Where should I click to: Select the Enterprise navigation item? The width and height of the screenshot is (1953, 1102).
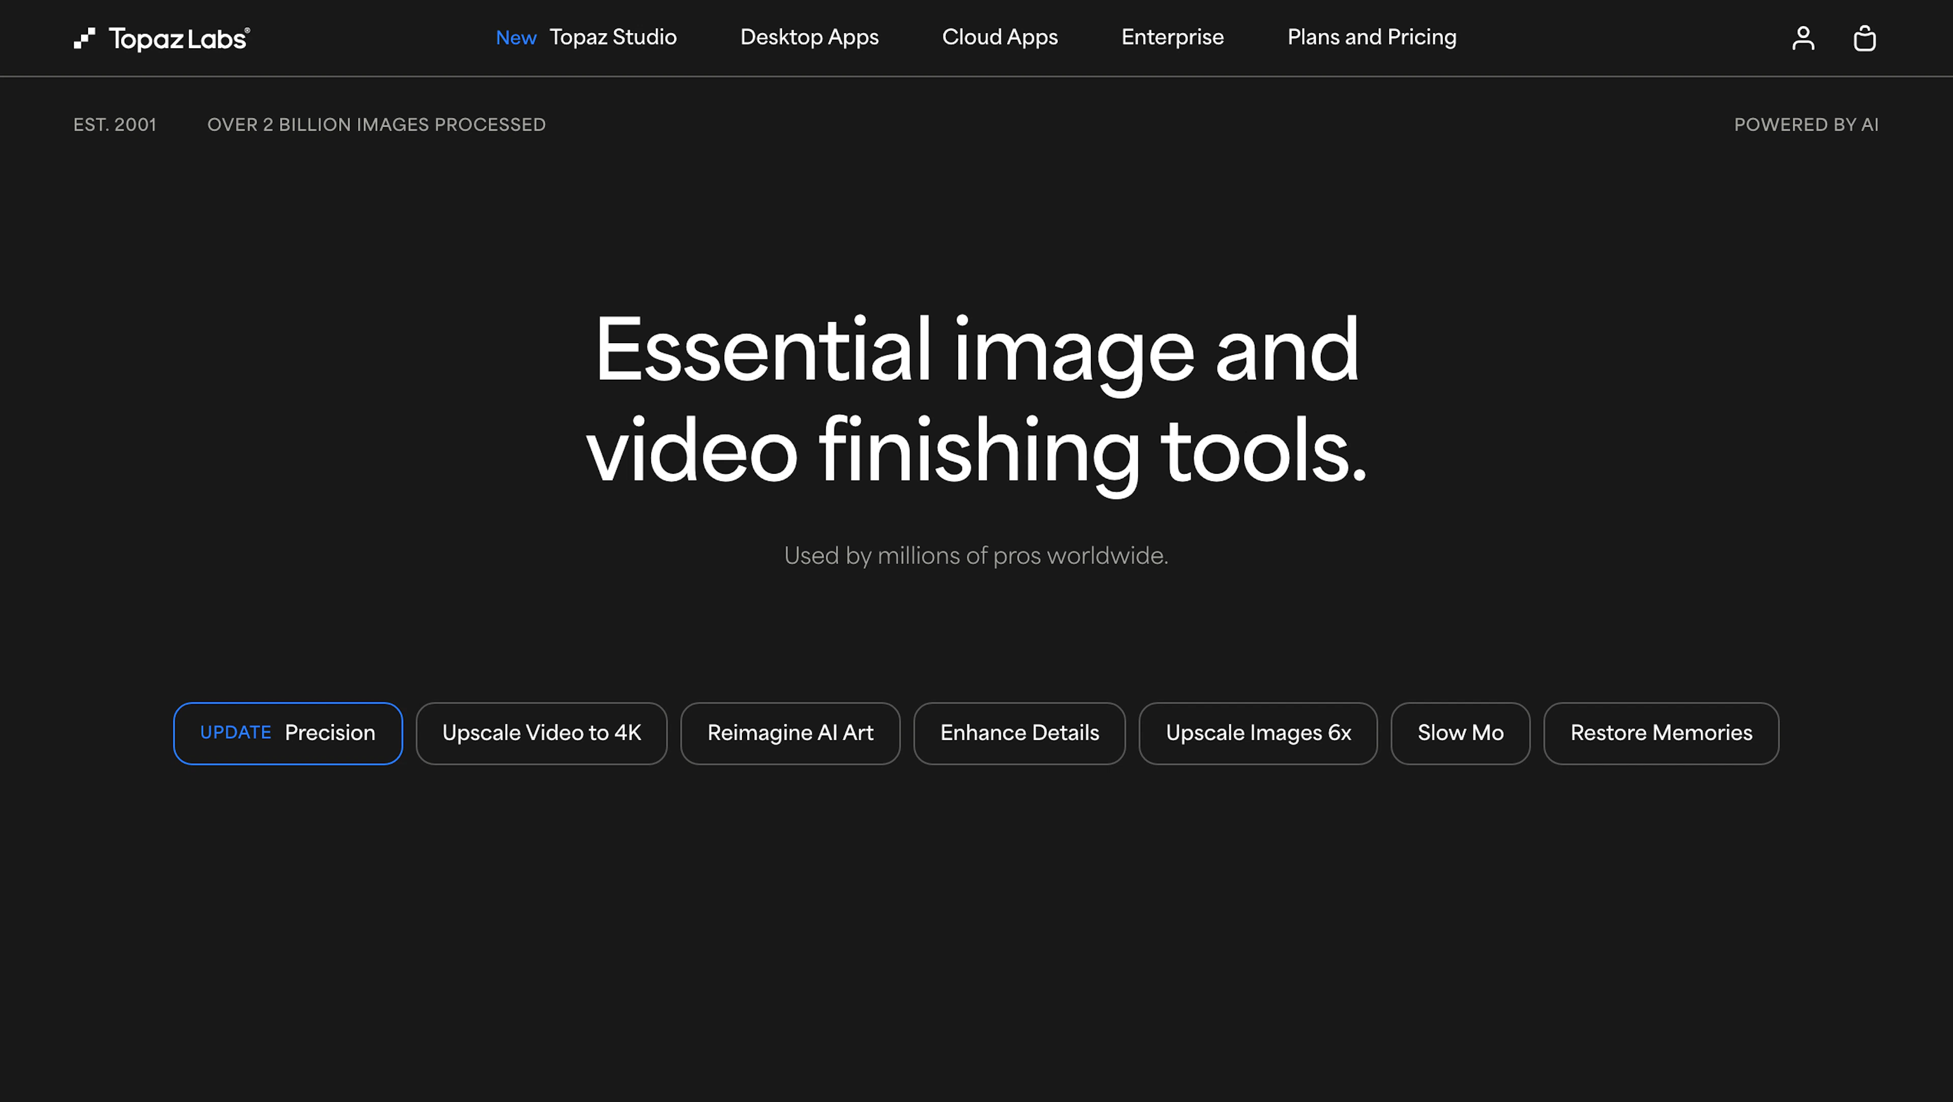point(1172,37)
